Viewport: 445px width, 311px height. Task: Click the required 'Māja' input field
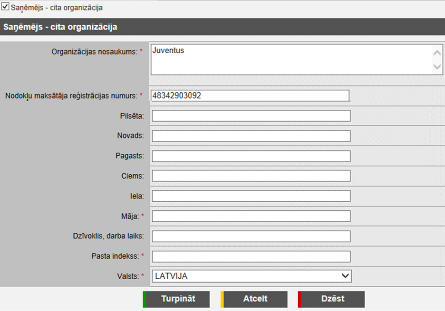(x=251, y=217)
